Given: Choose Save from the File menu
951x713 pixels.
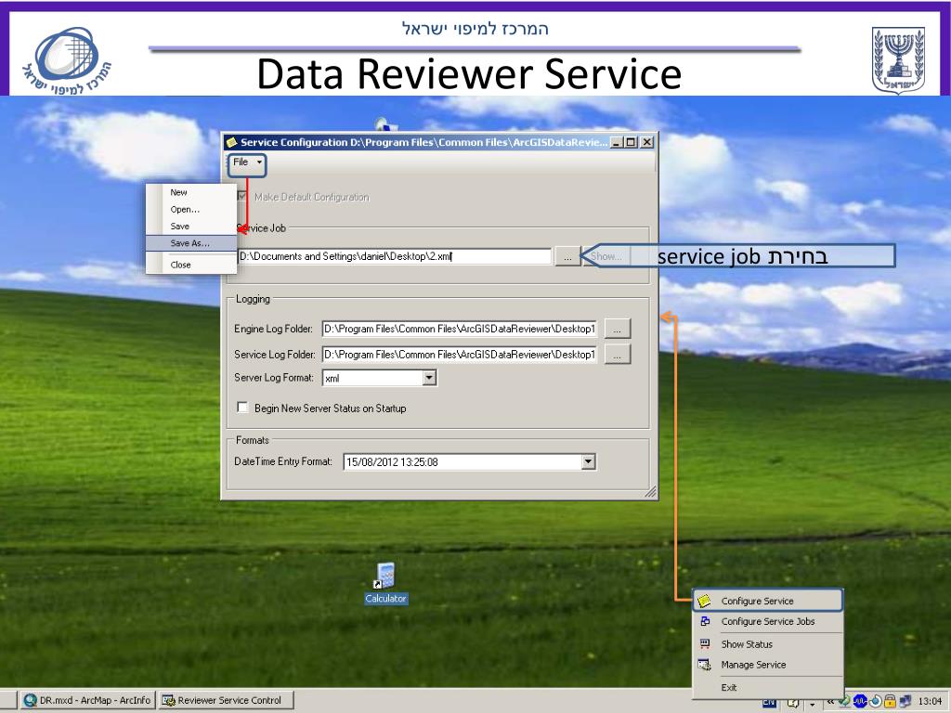Looking at the screenshot, I should pos(190,227).
